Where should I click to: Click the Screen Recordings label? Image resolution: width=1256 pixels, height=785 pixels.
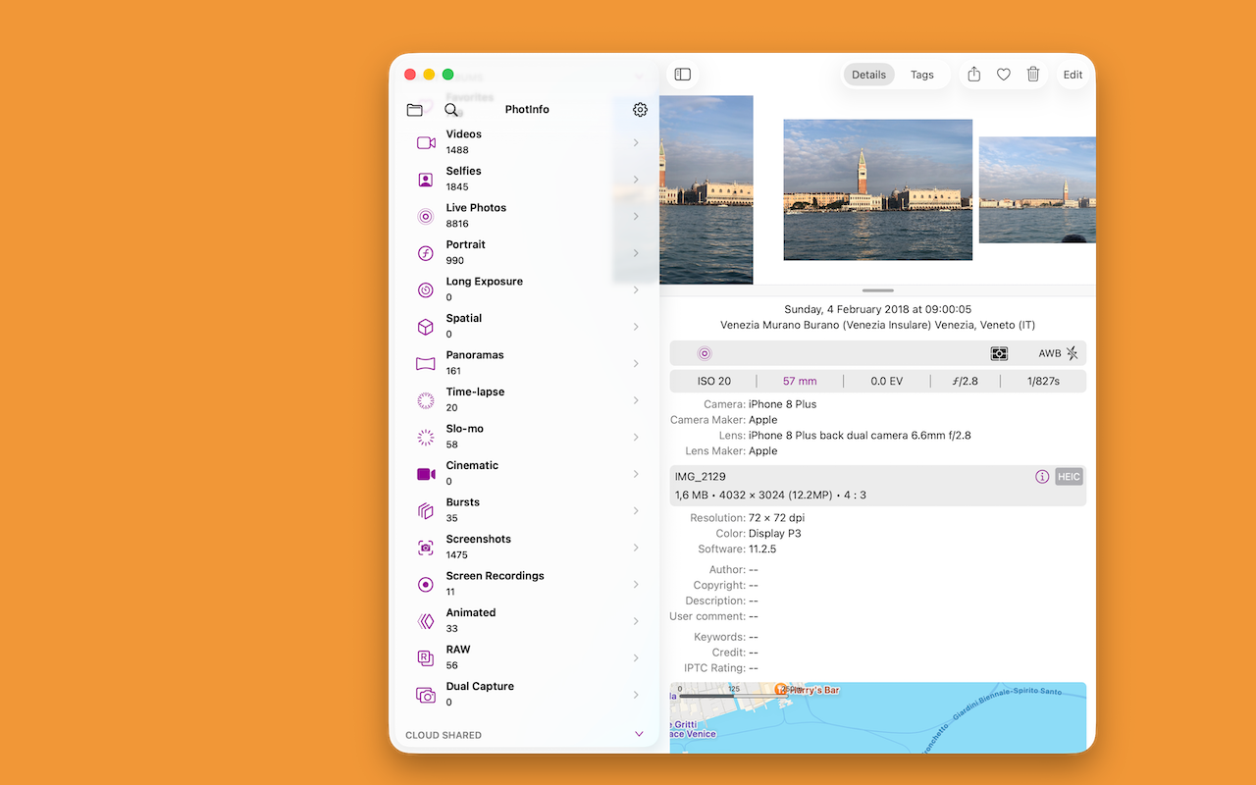click(495, 576)
